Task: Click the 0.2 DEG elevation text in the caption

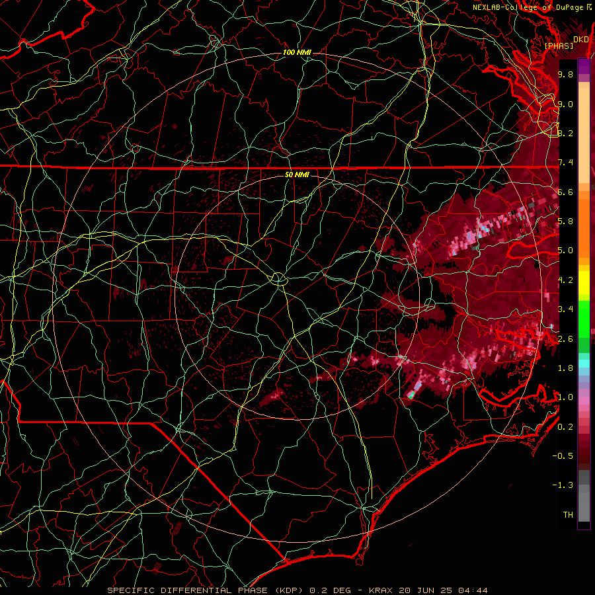Action: point(329,590)
